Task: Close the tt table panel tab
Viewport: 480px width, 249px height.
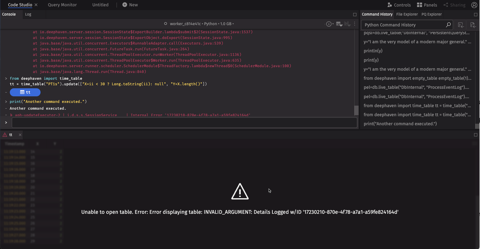Action: [x=20, y=135]
